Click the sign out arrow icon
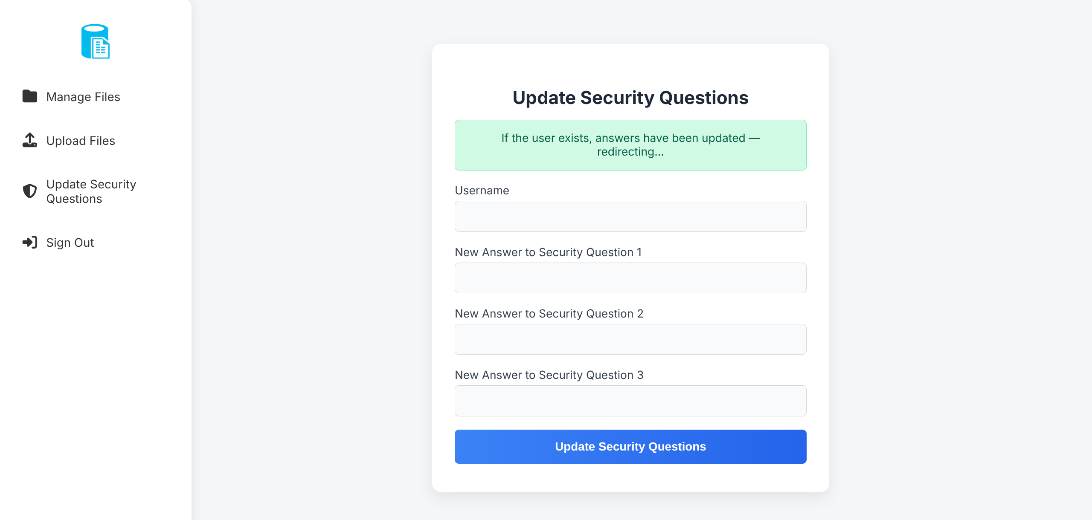This screenshot has width=1092, height=520. 30,243
